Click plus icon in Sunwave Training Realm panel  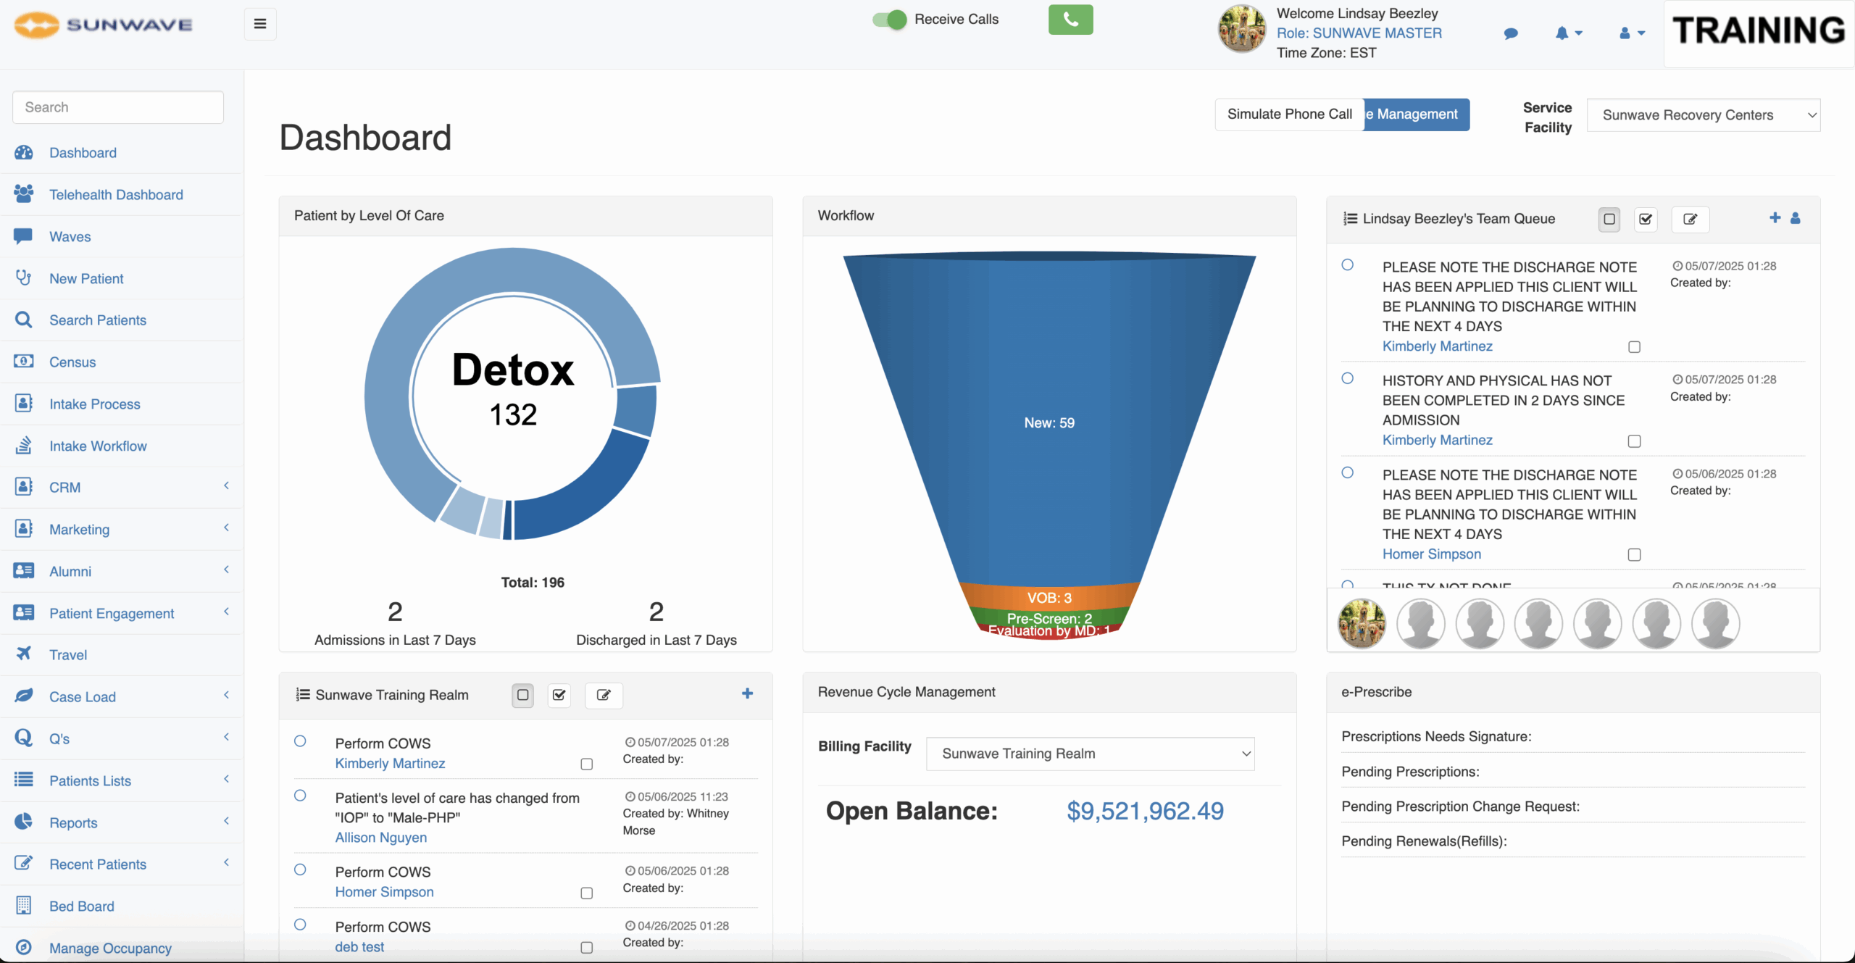point(747,693)
